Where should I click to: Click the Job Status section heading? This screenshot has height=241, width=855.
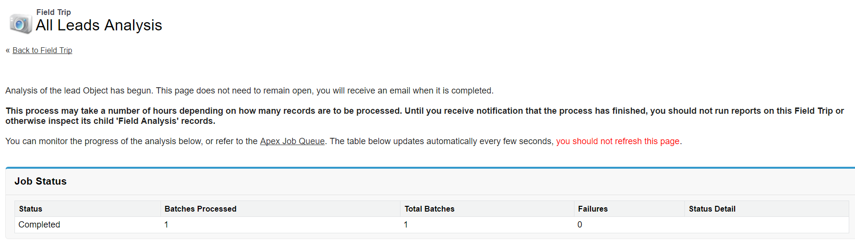40,181
